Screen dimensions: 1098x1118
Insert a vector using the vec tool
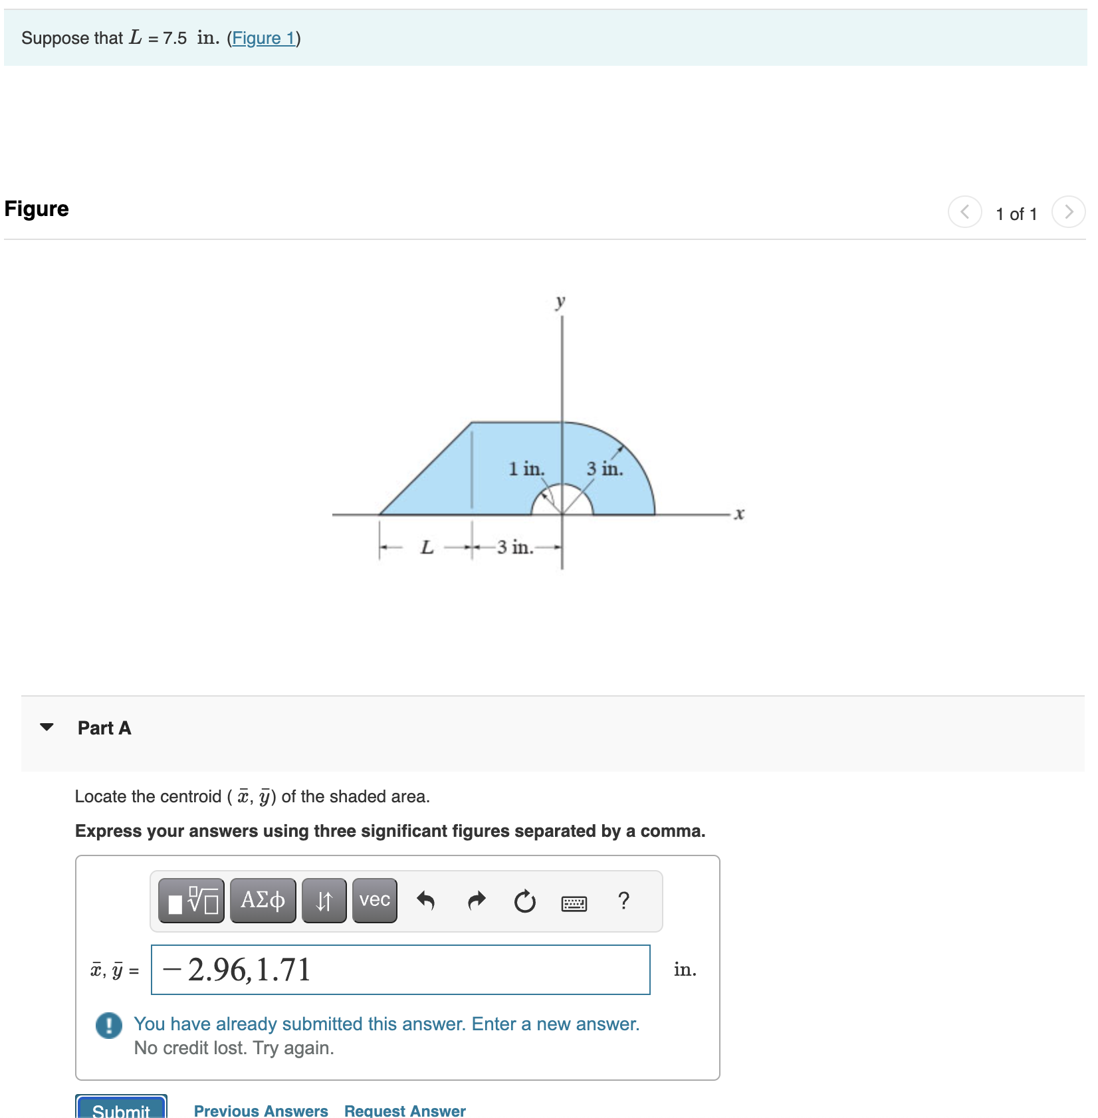(x=374, y=901)
